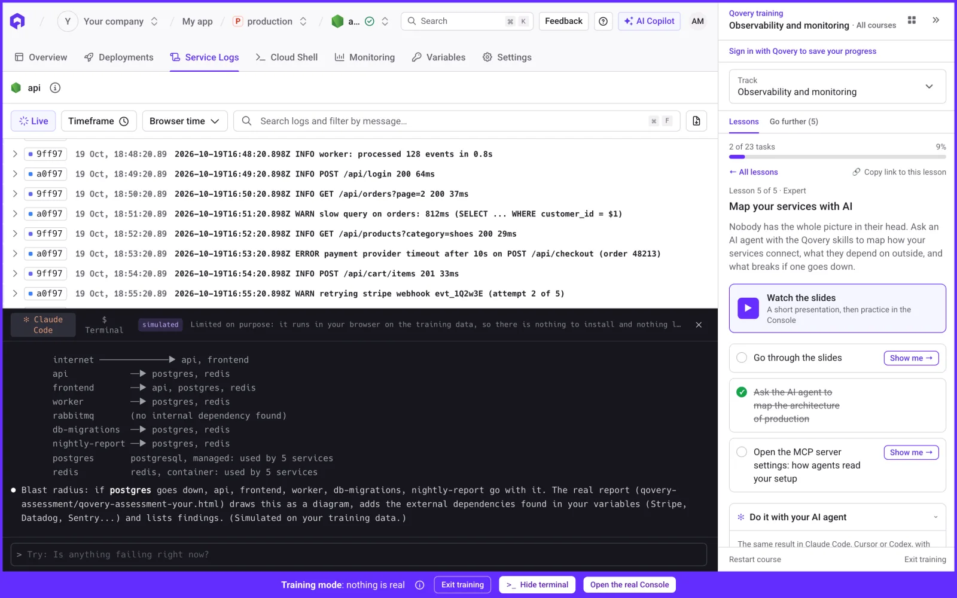Viewport: 957px width, 598px height.
Task: Click the a0f97 pod badge on ERROR row
Action: point(45,254)
